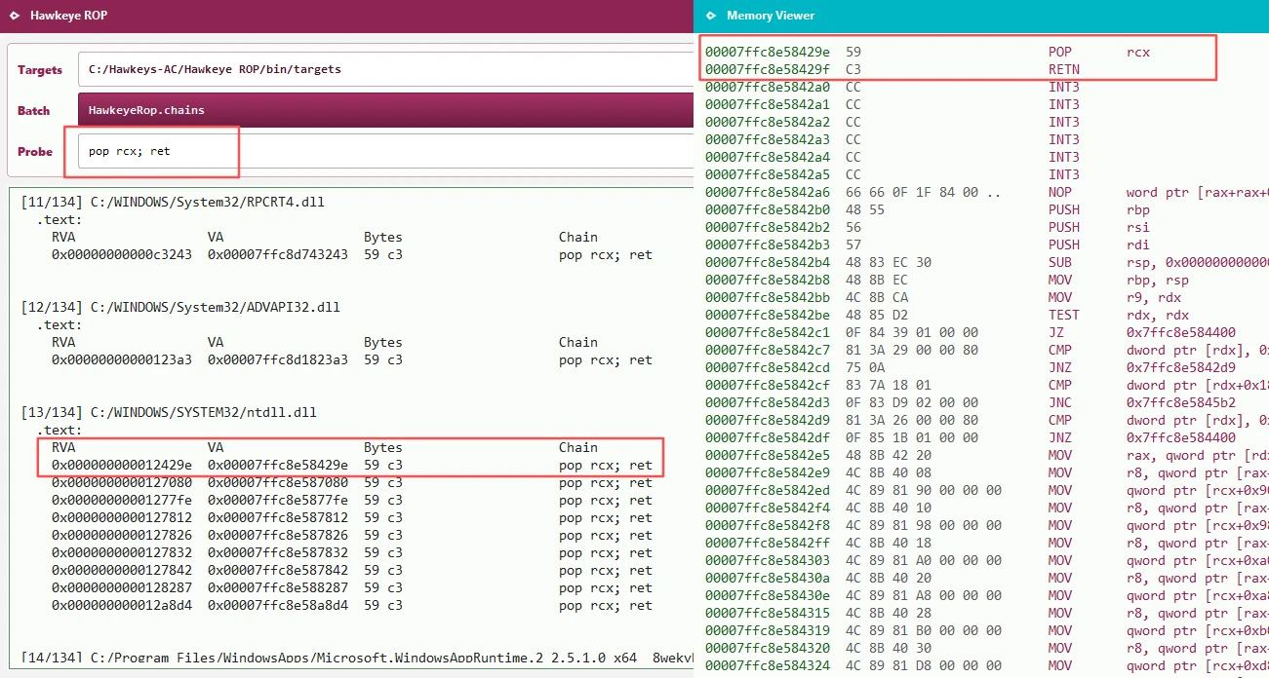Select address 00007ffc8e584324 in Memory Viewer
Image resolution: width=1269 pixels, height=678 pixels.
[768, 665]
